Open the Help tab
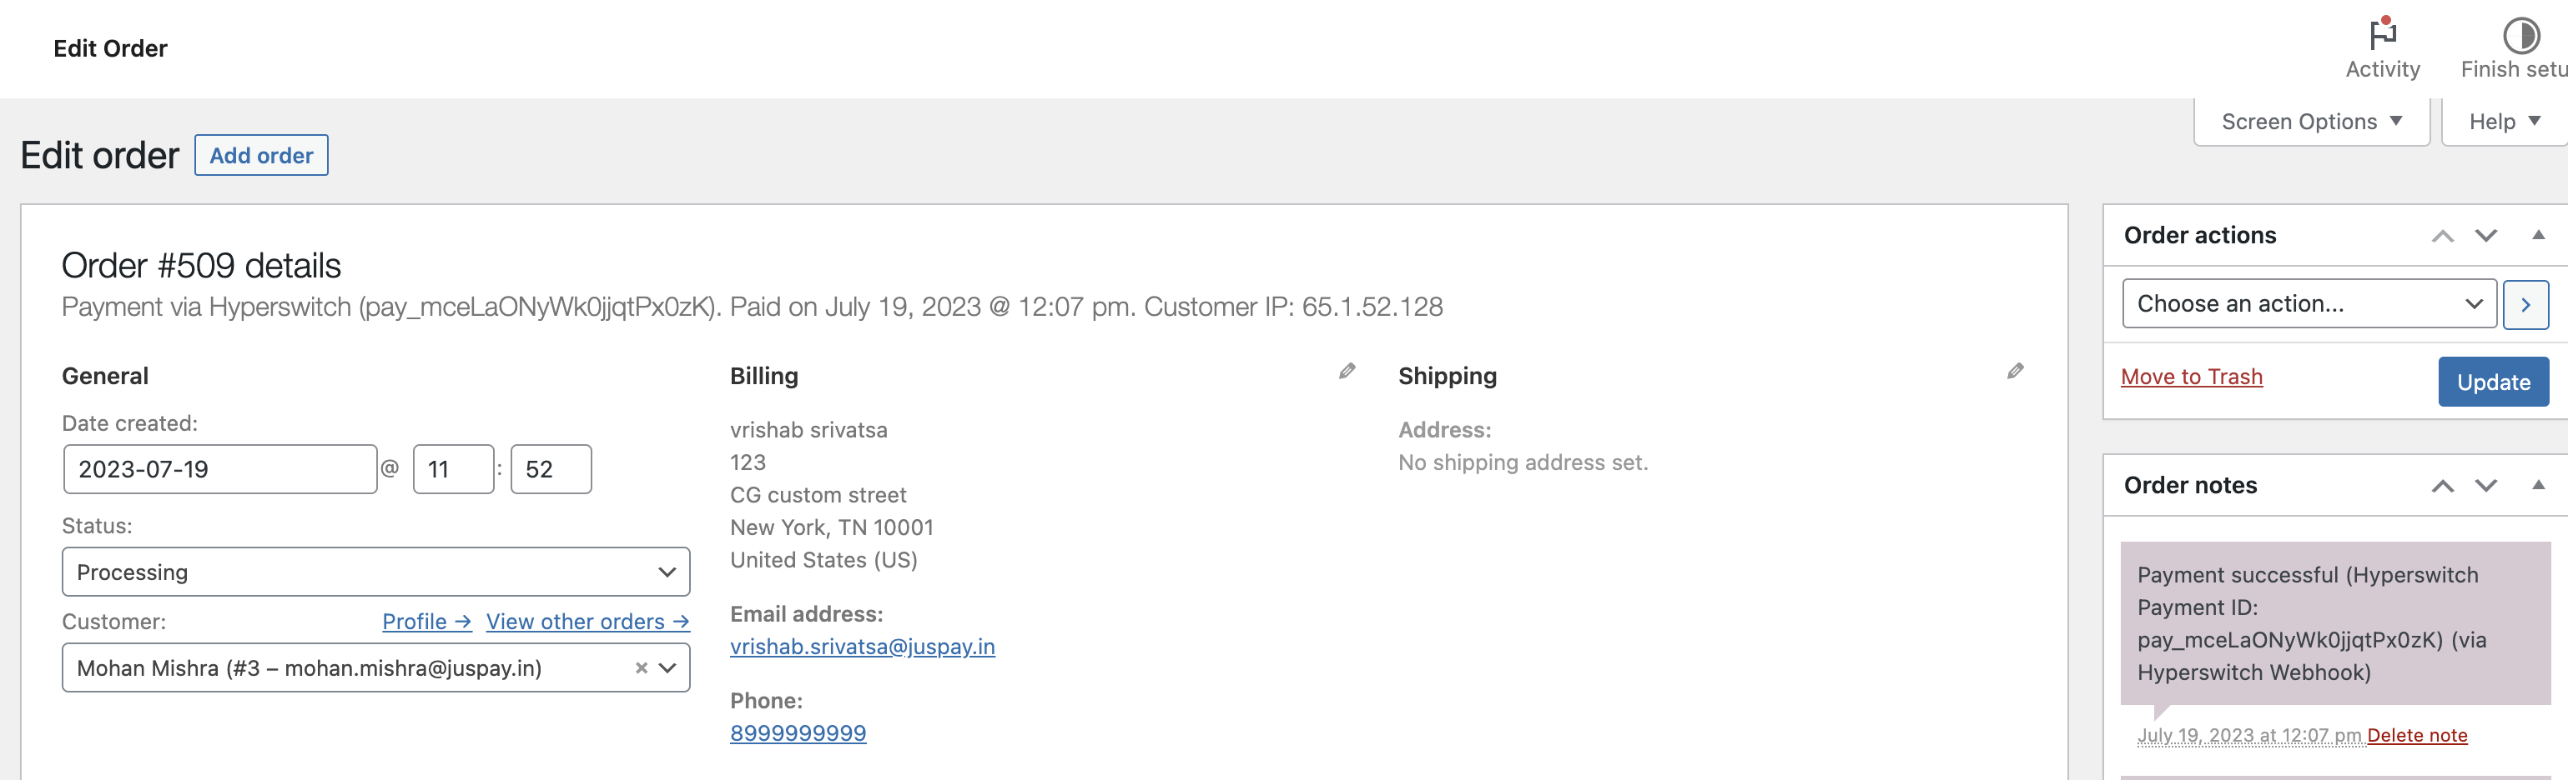This screenshot has width=2568, height=780. (2503, 122)
